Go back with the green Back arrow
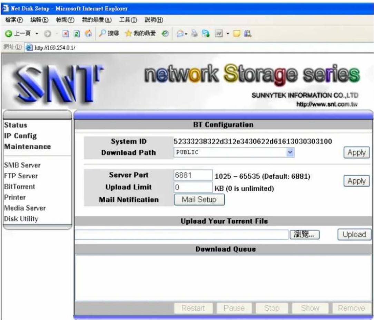This screenshot has width=374, height=320. click(x=8, y=34)
